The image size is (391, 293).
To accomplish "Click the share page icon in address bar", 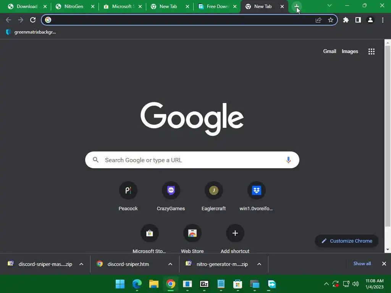I will (318, 20).
